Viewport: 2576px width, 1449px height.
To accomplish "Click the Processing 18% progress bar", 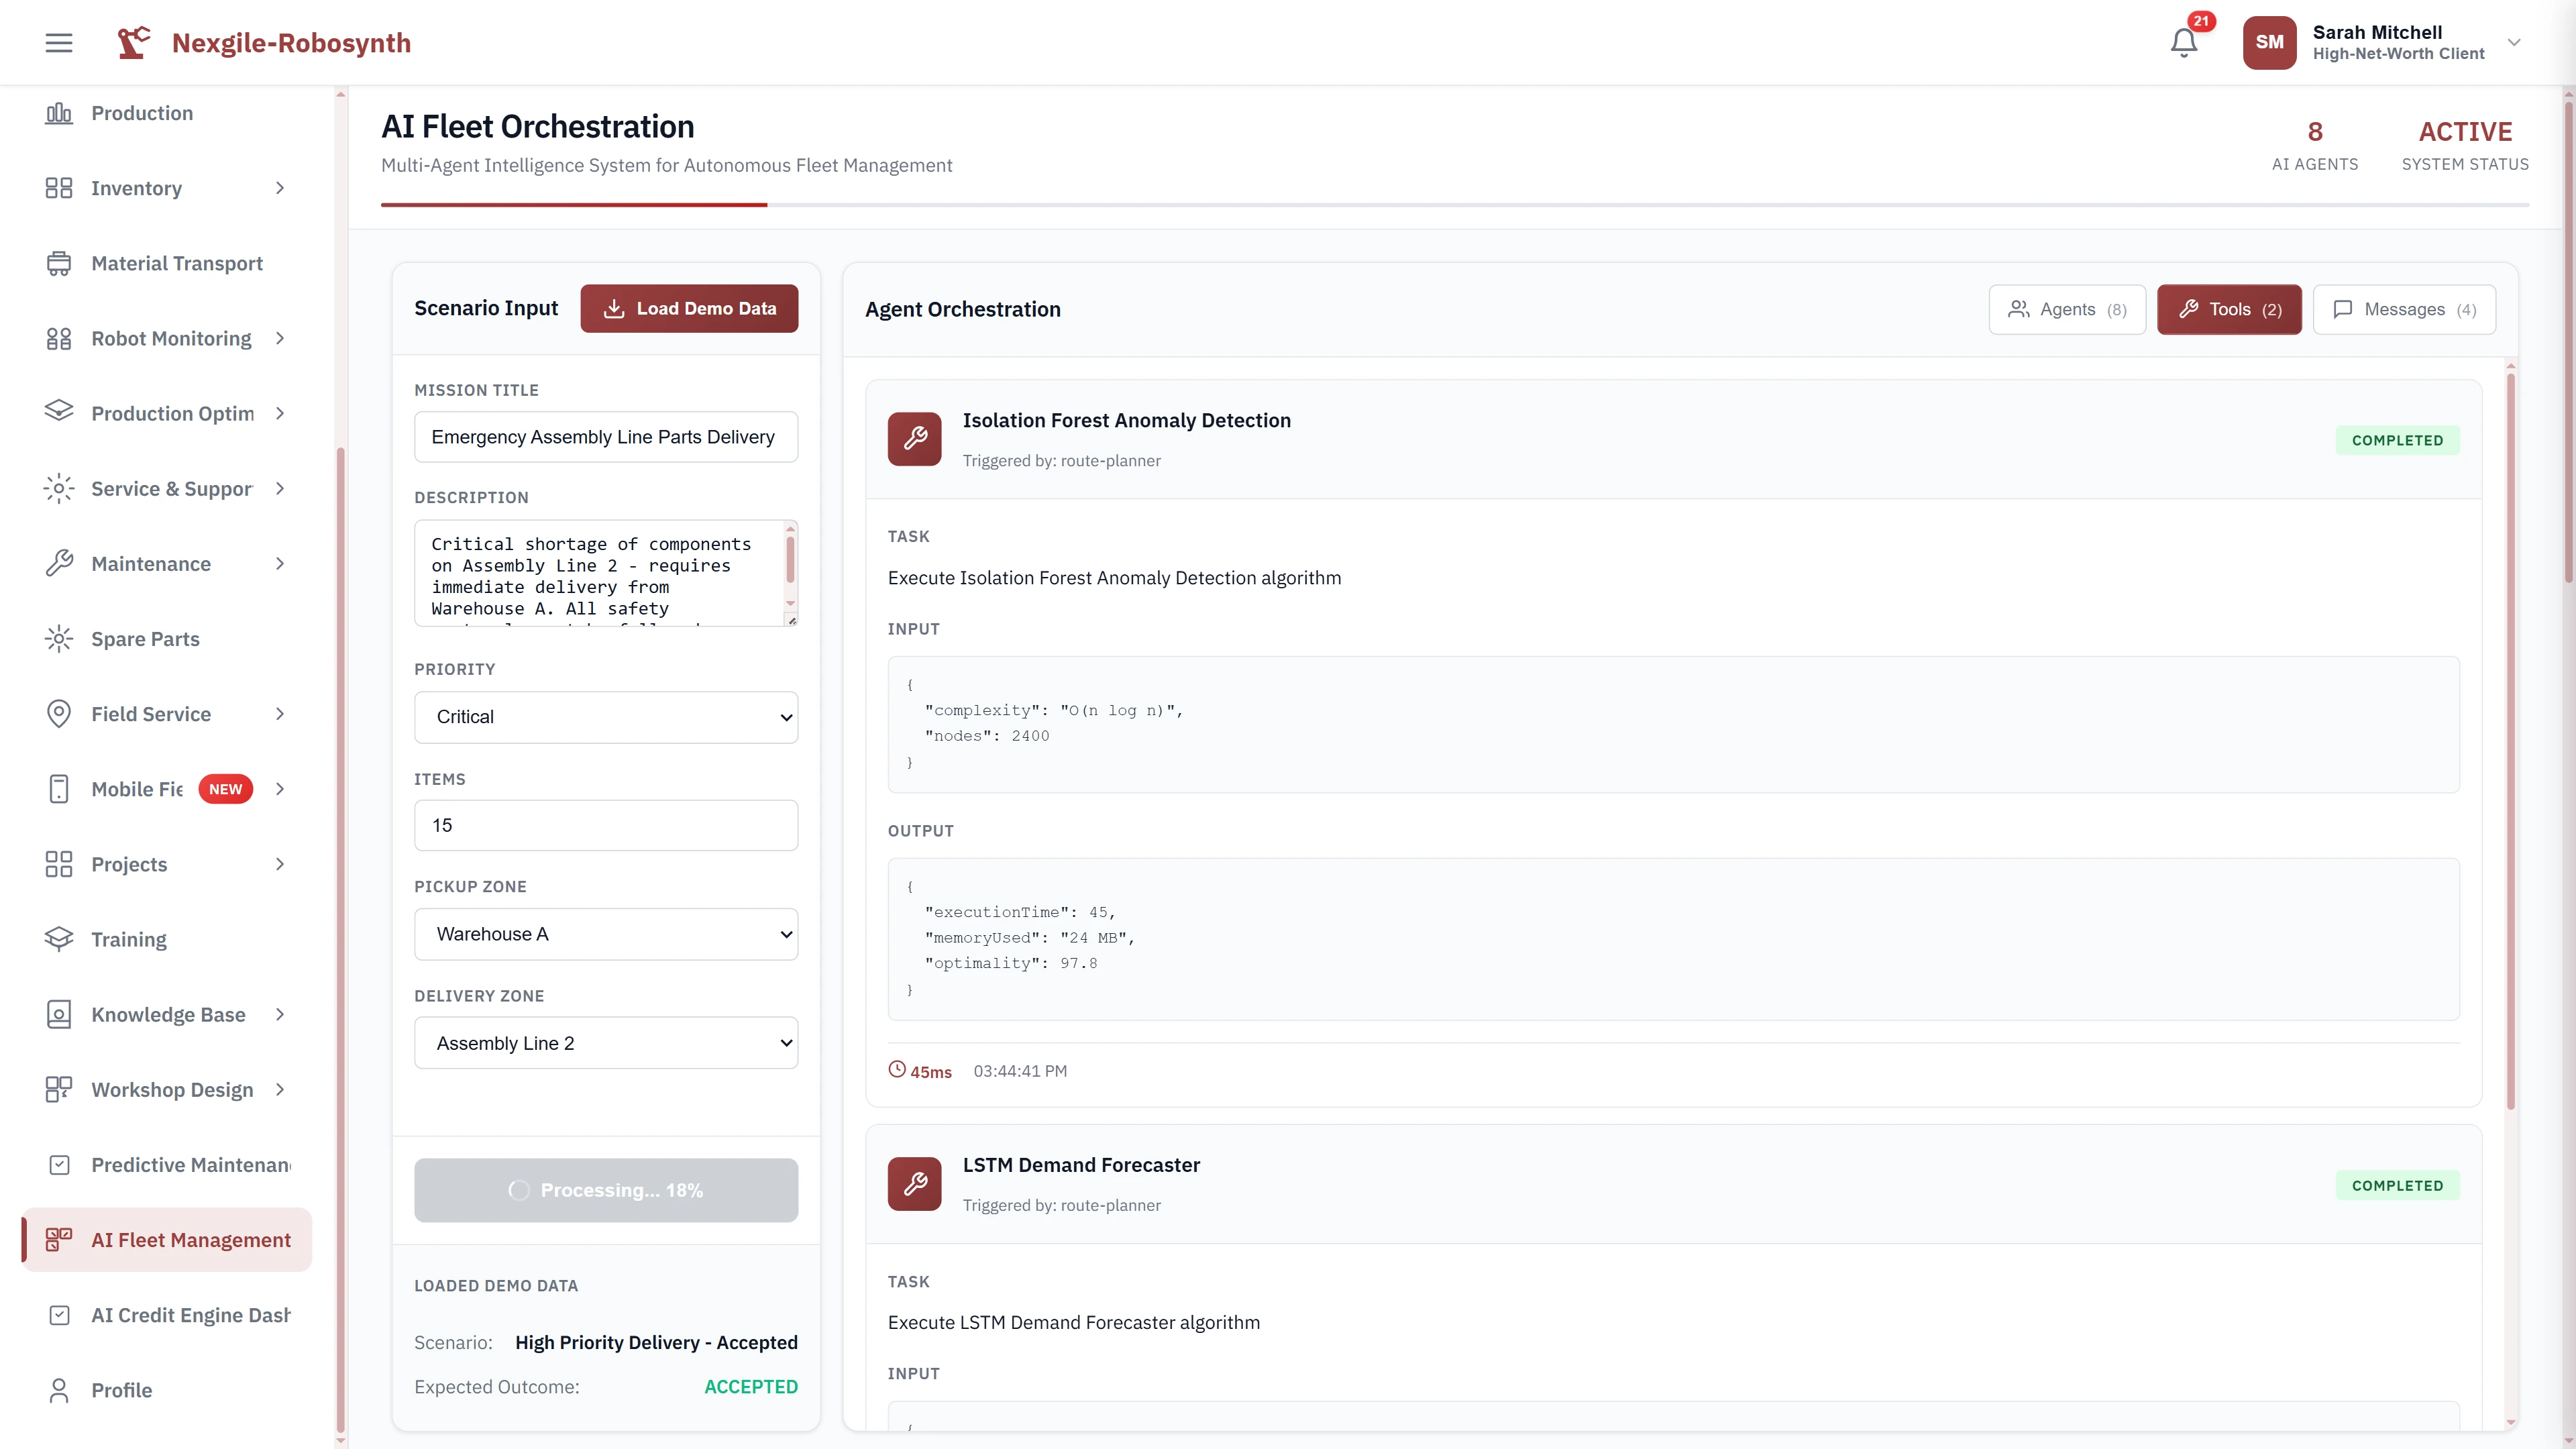I will pyautogui.click(x=606, y=1190).
